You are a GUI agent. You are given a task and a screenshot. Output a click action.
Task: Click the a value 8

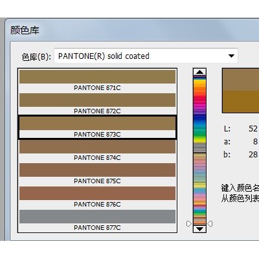255,142
